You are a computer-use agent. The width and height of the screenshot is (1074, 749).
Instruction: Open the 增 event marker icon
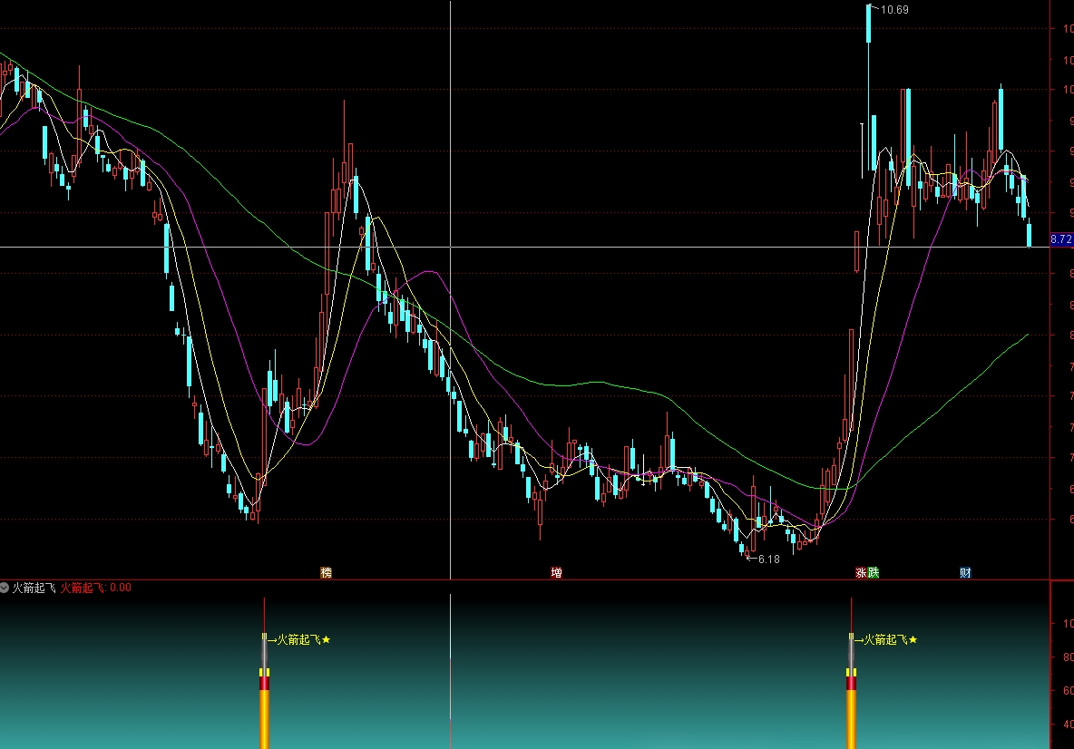[556, 572]
